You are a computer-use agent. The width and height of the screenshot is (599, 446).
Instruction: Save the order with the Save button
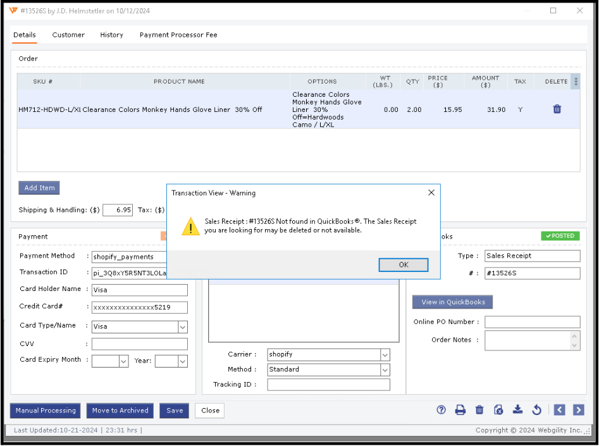(x=174, y=411)
